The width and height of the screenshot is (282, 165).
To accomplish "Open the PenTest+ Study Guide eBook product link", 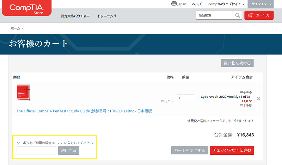I will pyautogui.click(x=84, y=111).
